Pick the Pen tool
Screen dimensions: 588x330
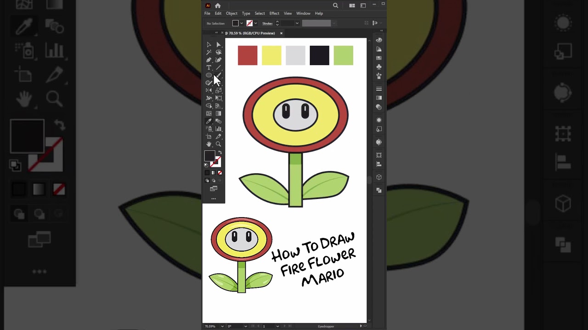pyautogui.click(x=209, y=60)
